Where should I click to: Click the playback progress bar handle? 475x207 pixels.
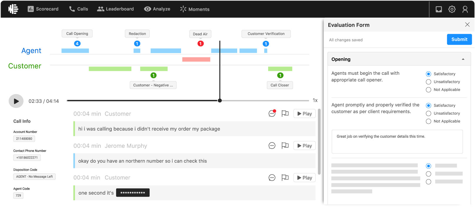(220, 101)
